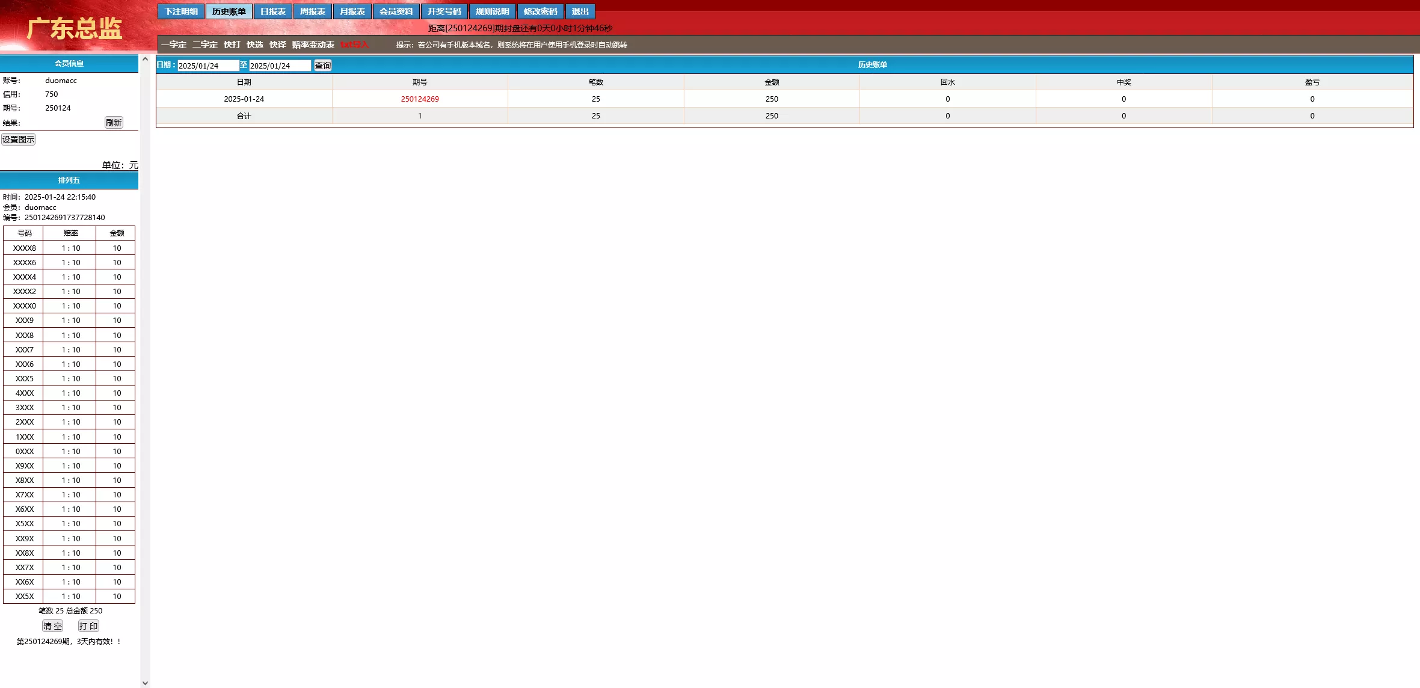This screenshot has height=688, width=1420.
Task: Open 快打 quick bet option
Action: 232,45
